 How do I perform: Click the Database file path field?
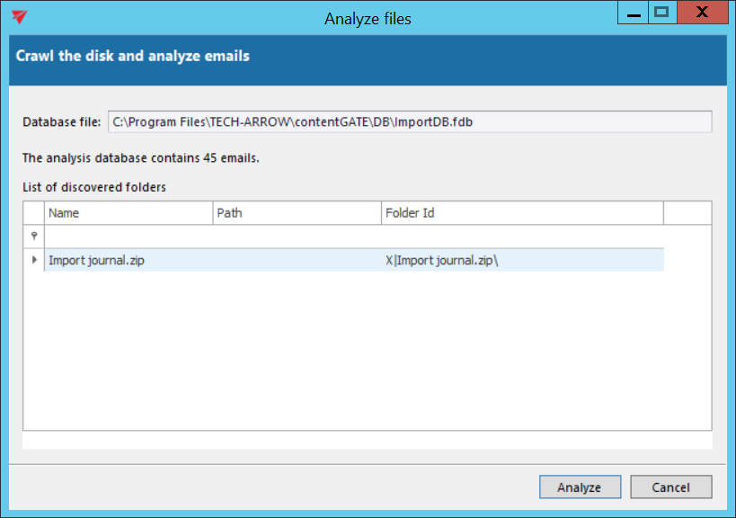point(409,121)
